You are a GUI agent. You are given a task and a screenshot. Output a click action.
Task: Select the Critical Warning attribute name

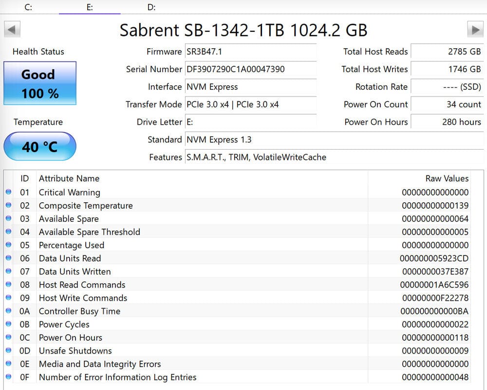[69, 193]
